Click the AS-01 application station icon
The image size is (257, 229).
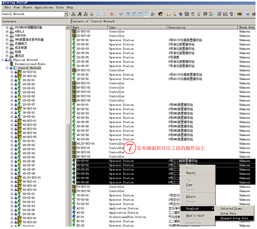coord(74,208)
